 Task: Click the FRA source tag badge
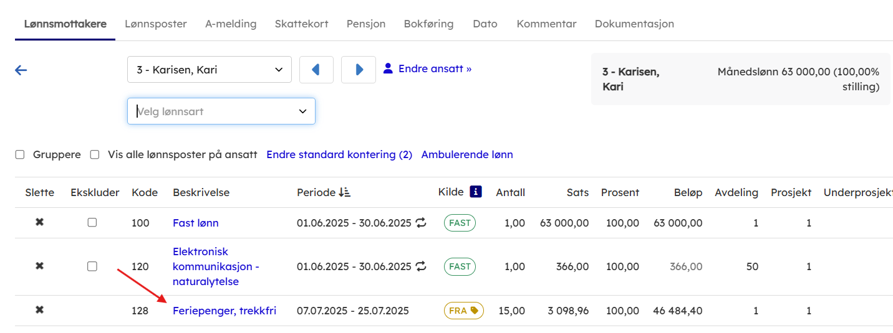(463, 311)
